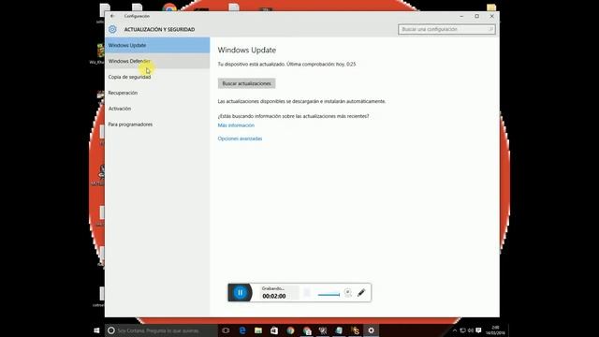This screenshot has height=337, width=599.
Task: Open File Explorer from the taskbar
Action: (x=258, y=330)
